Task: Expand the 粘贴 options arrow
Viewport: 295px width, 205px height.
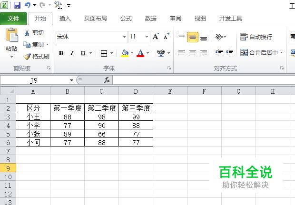Action: (x=12, y=57)
